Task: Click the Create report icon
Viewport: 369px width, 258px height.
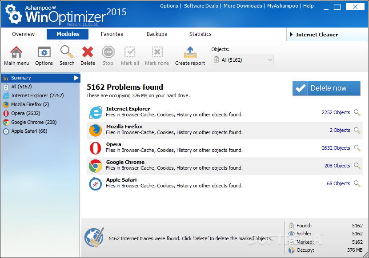Action: click(x=190, y=52)
